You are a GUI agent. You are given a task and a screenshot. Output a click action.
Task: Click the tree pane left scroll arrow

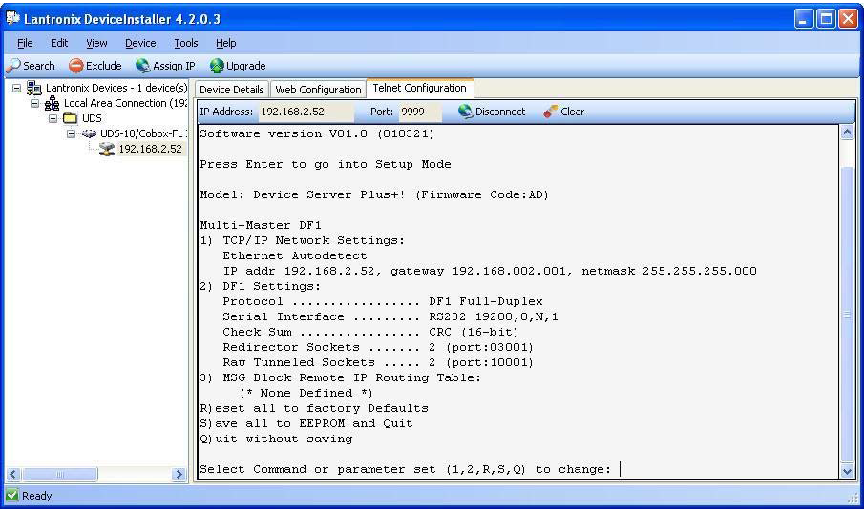pos(13,474)
